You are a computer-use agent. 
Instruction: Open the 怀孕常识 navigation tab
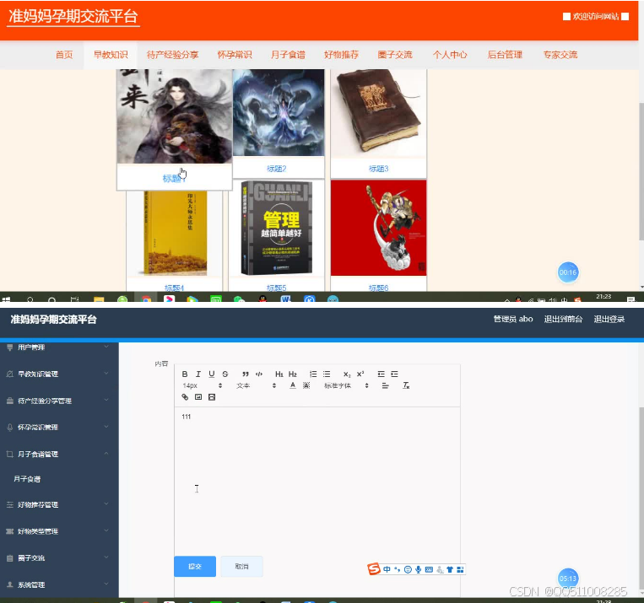(x=235, y=55)
